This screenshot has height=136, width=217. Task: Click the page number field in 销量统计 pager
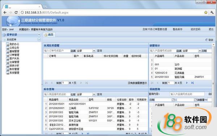[x=171, y=83]
